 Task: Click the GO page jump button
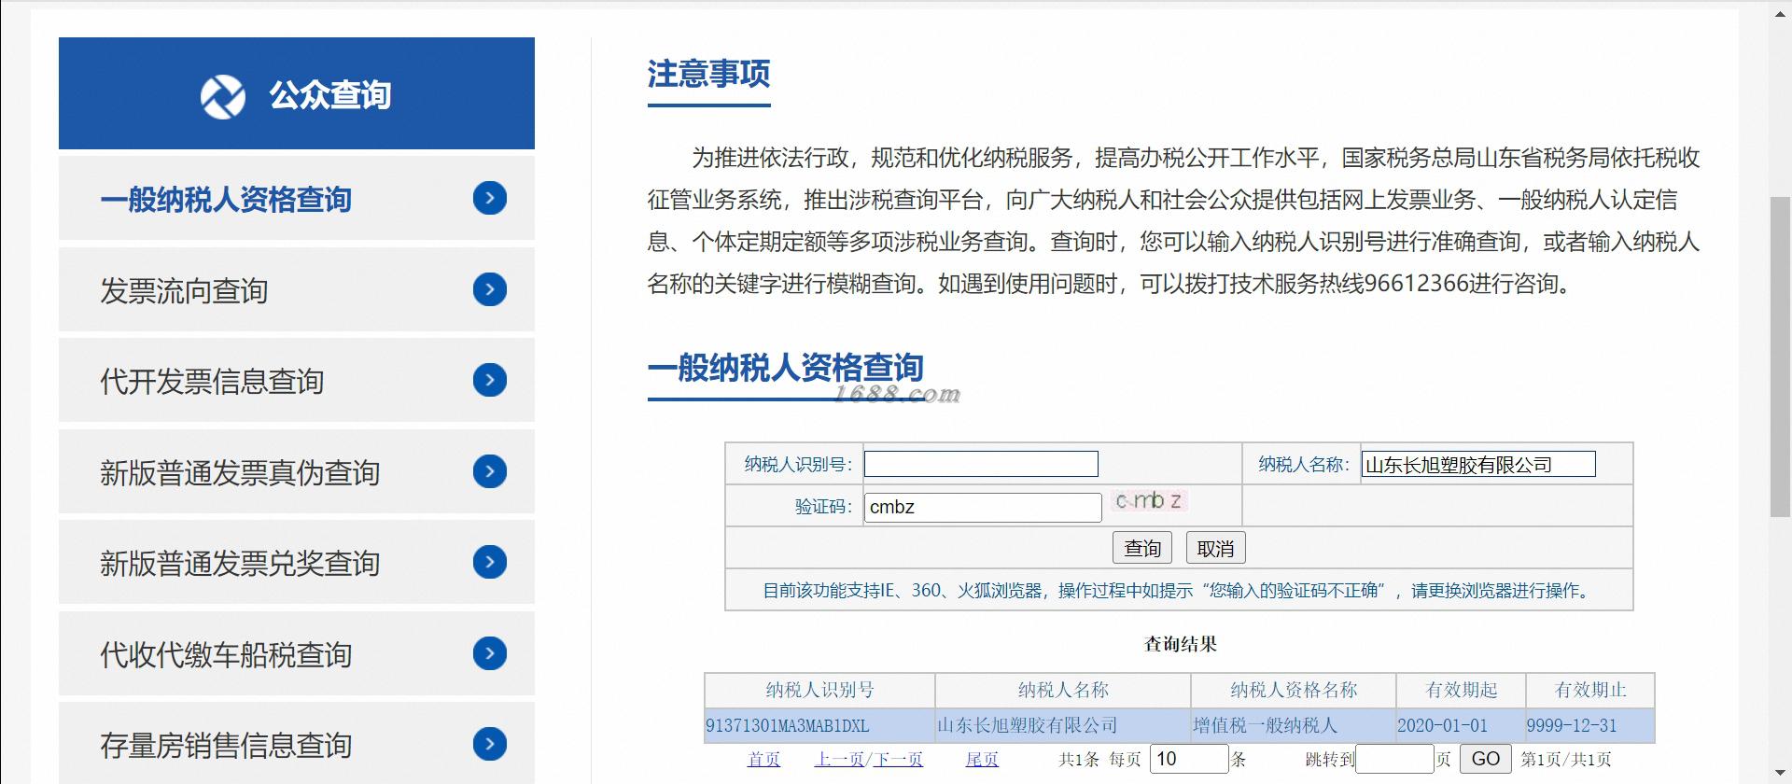[1485, 759]
